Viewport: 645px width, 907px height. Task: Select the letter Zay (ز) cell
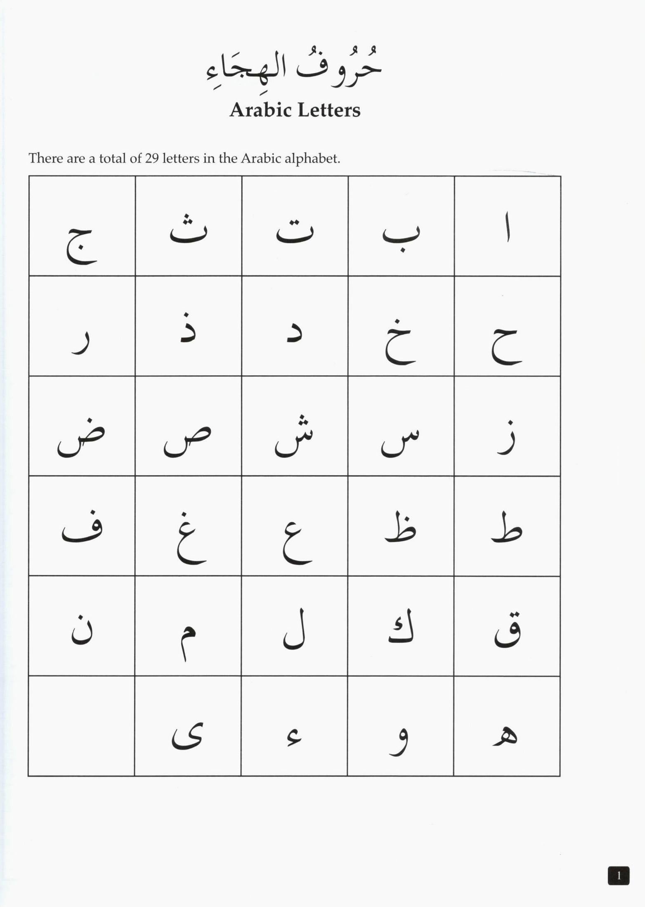coord(508,426)
